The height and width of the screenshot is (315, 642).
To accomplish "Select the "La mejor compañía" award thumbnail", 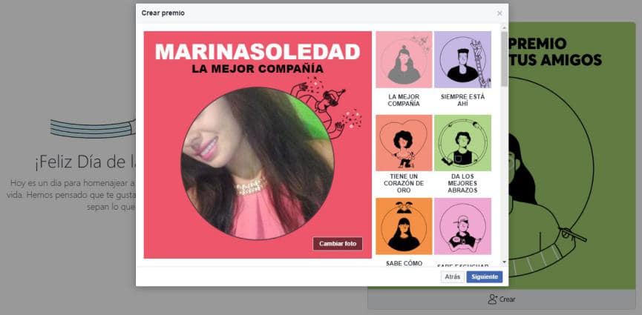I will point(404,60).
